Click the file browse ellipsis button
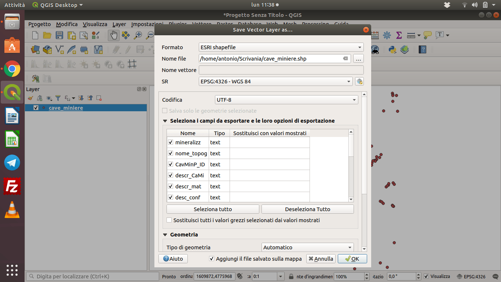 [358, 59]
